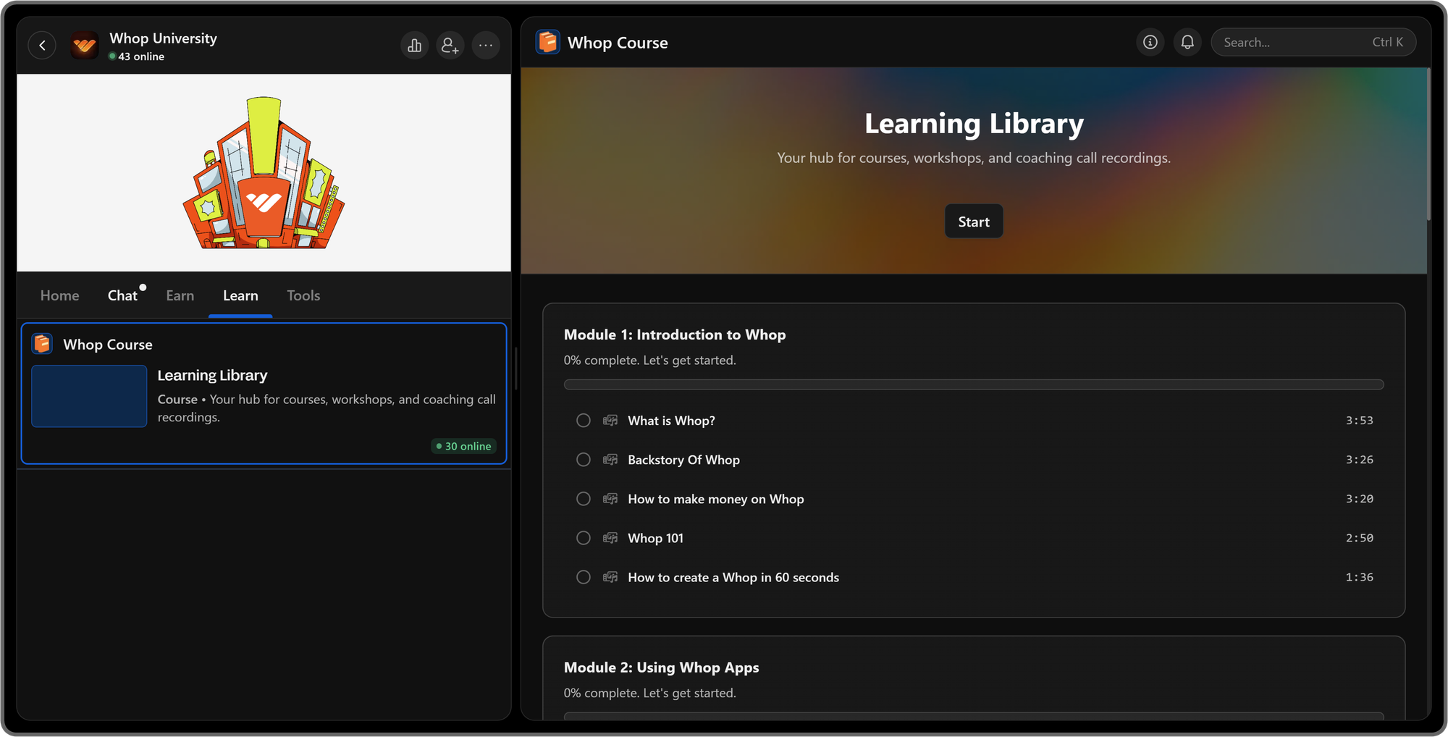Open the info circle icon
The image size is (1448, 737).
(x=1150, y=42)
